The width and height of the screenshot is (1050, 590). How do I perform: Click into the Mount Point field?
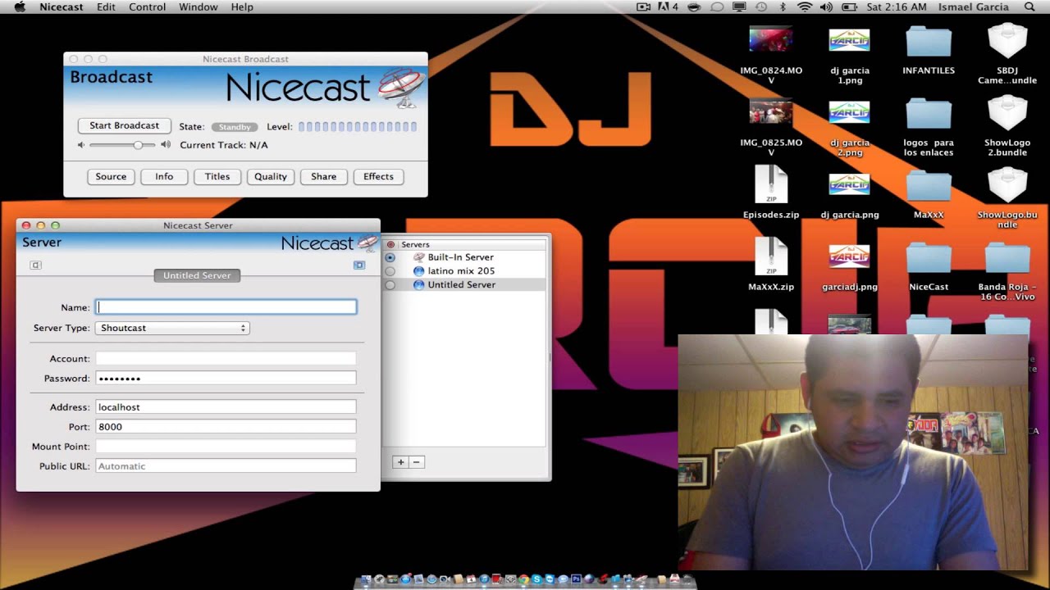point(226,446)
